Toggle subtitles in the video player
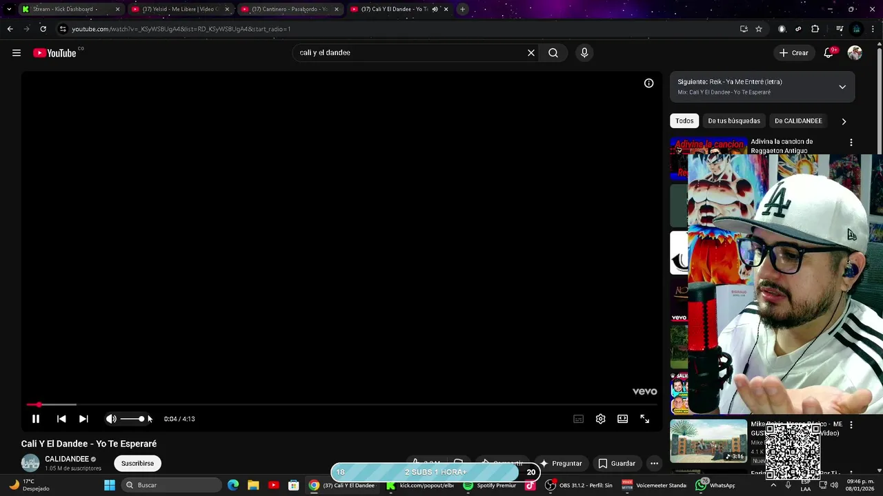This screenshot has width=883, height=496. click(578, 419)
